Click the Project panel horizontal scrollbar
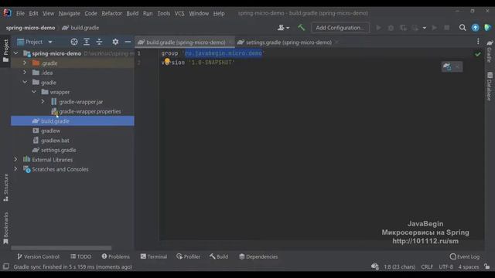 (61, 248)
